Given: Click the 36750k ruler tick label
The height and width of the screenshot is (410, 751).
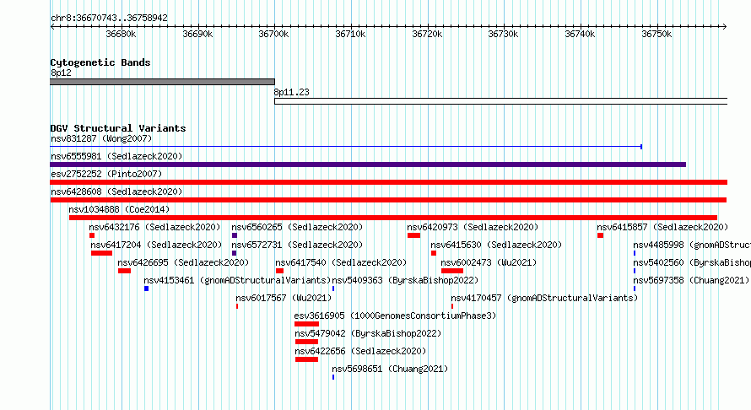Looking at the screenshot, I should pos(656,34).
